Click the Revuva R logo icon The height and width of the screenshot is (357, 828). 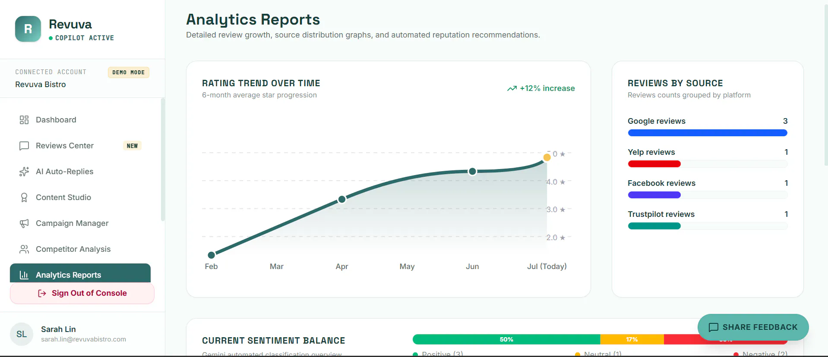pyautogui.click(x=28, y=29)
